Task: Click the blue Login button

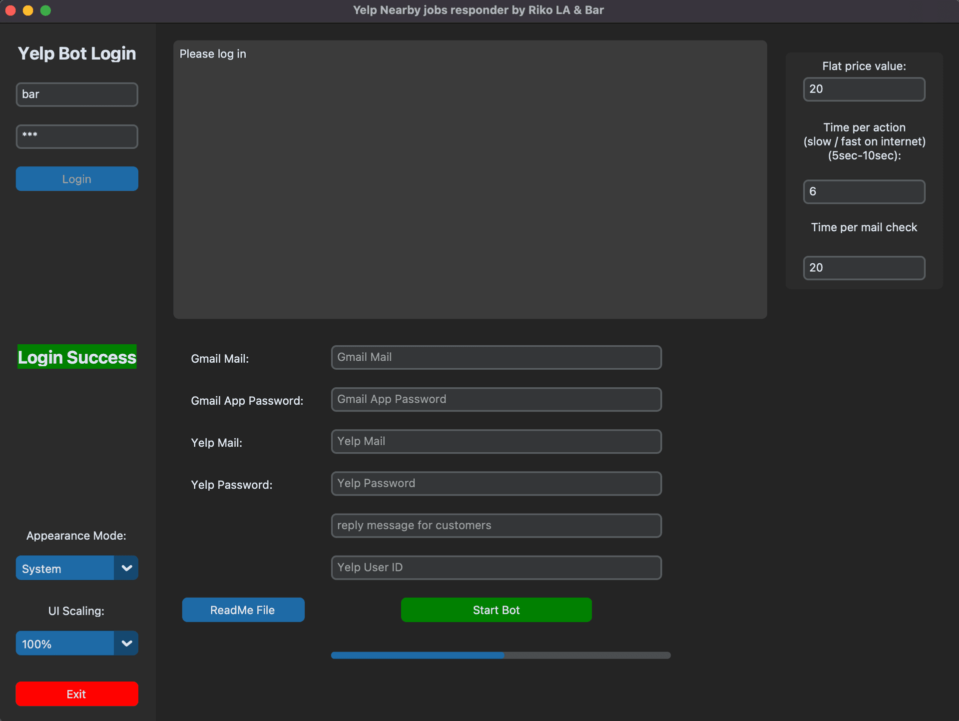Action: tap(77, 179)
